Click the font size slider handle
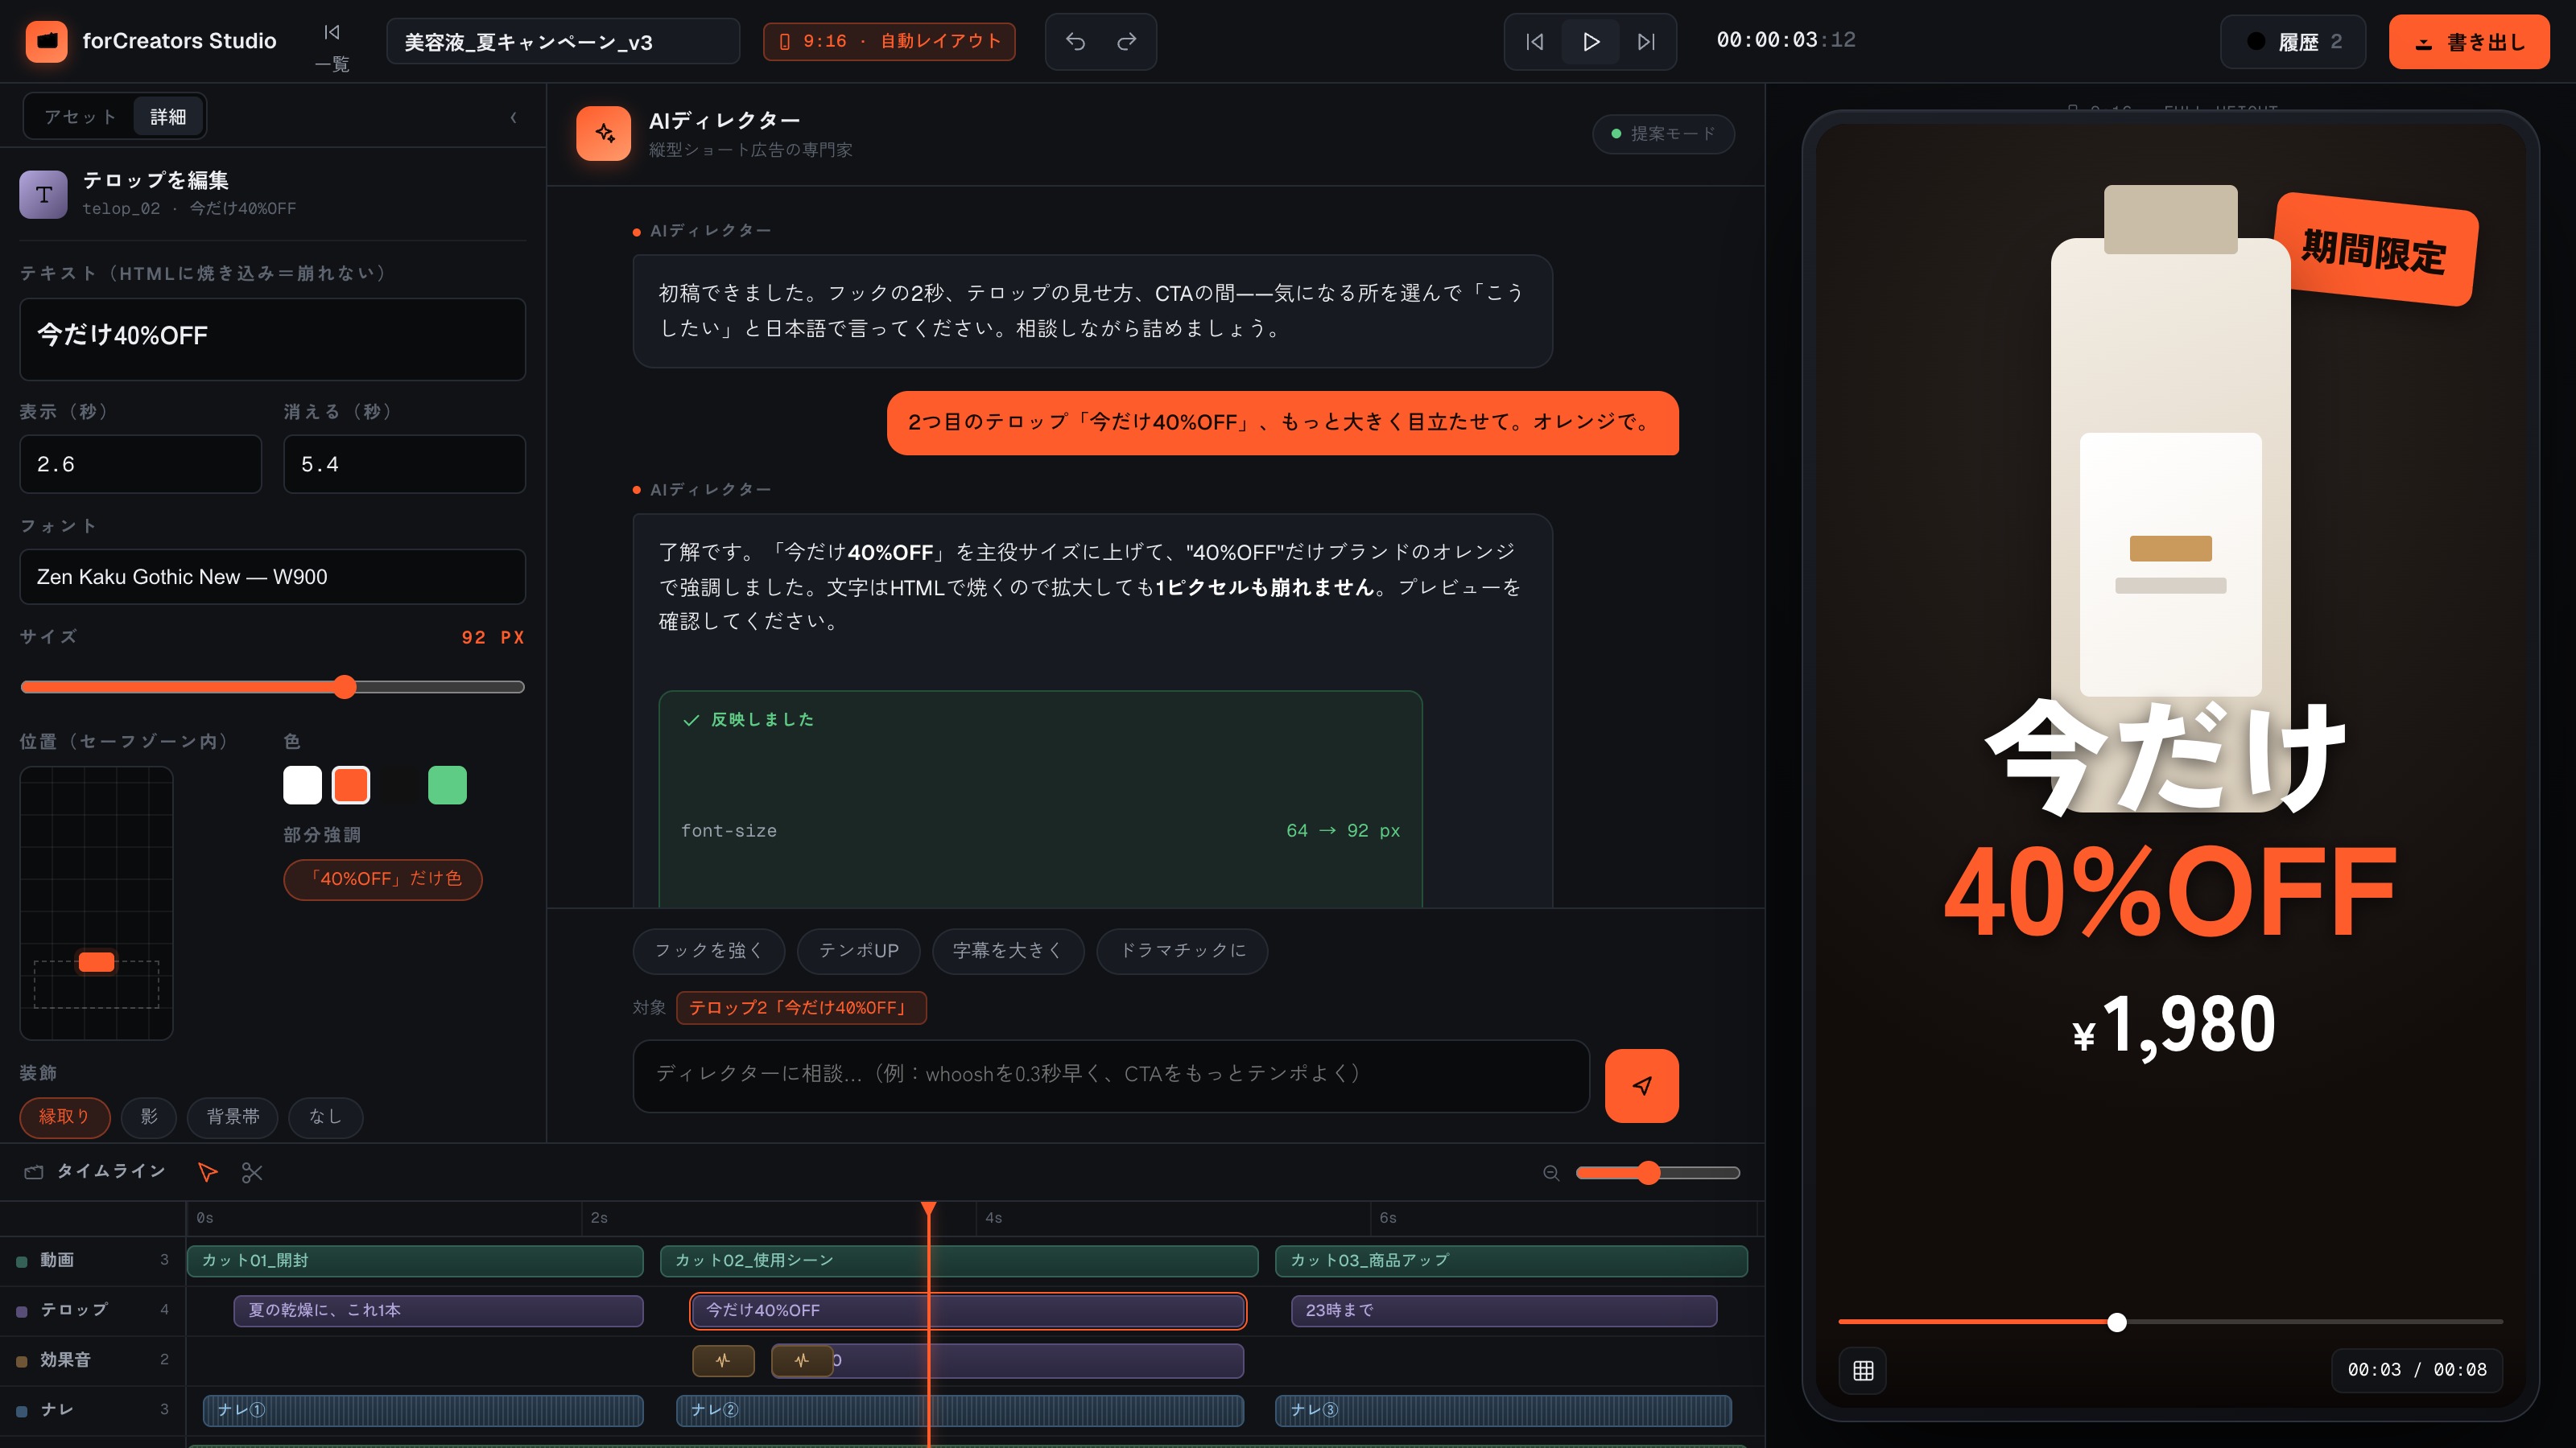Image resolution: width=2576 pixels, height=1448 pixels. [344, 686]
